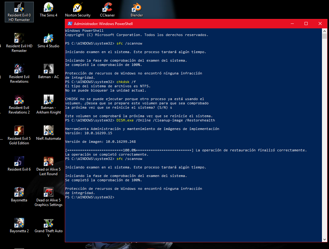
Task: Click 'No se puede bloquear la unidad actual.'
Action: click(105, 90)
